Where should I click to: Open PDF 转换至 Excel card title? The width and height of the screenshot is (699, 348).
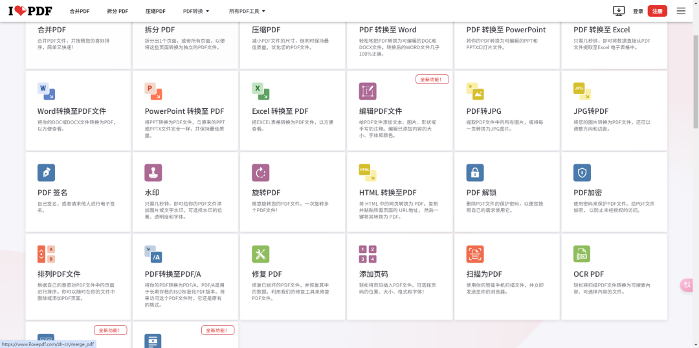coord(602,30)
